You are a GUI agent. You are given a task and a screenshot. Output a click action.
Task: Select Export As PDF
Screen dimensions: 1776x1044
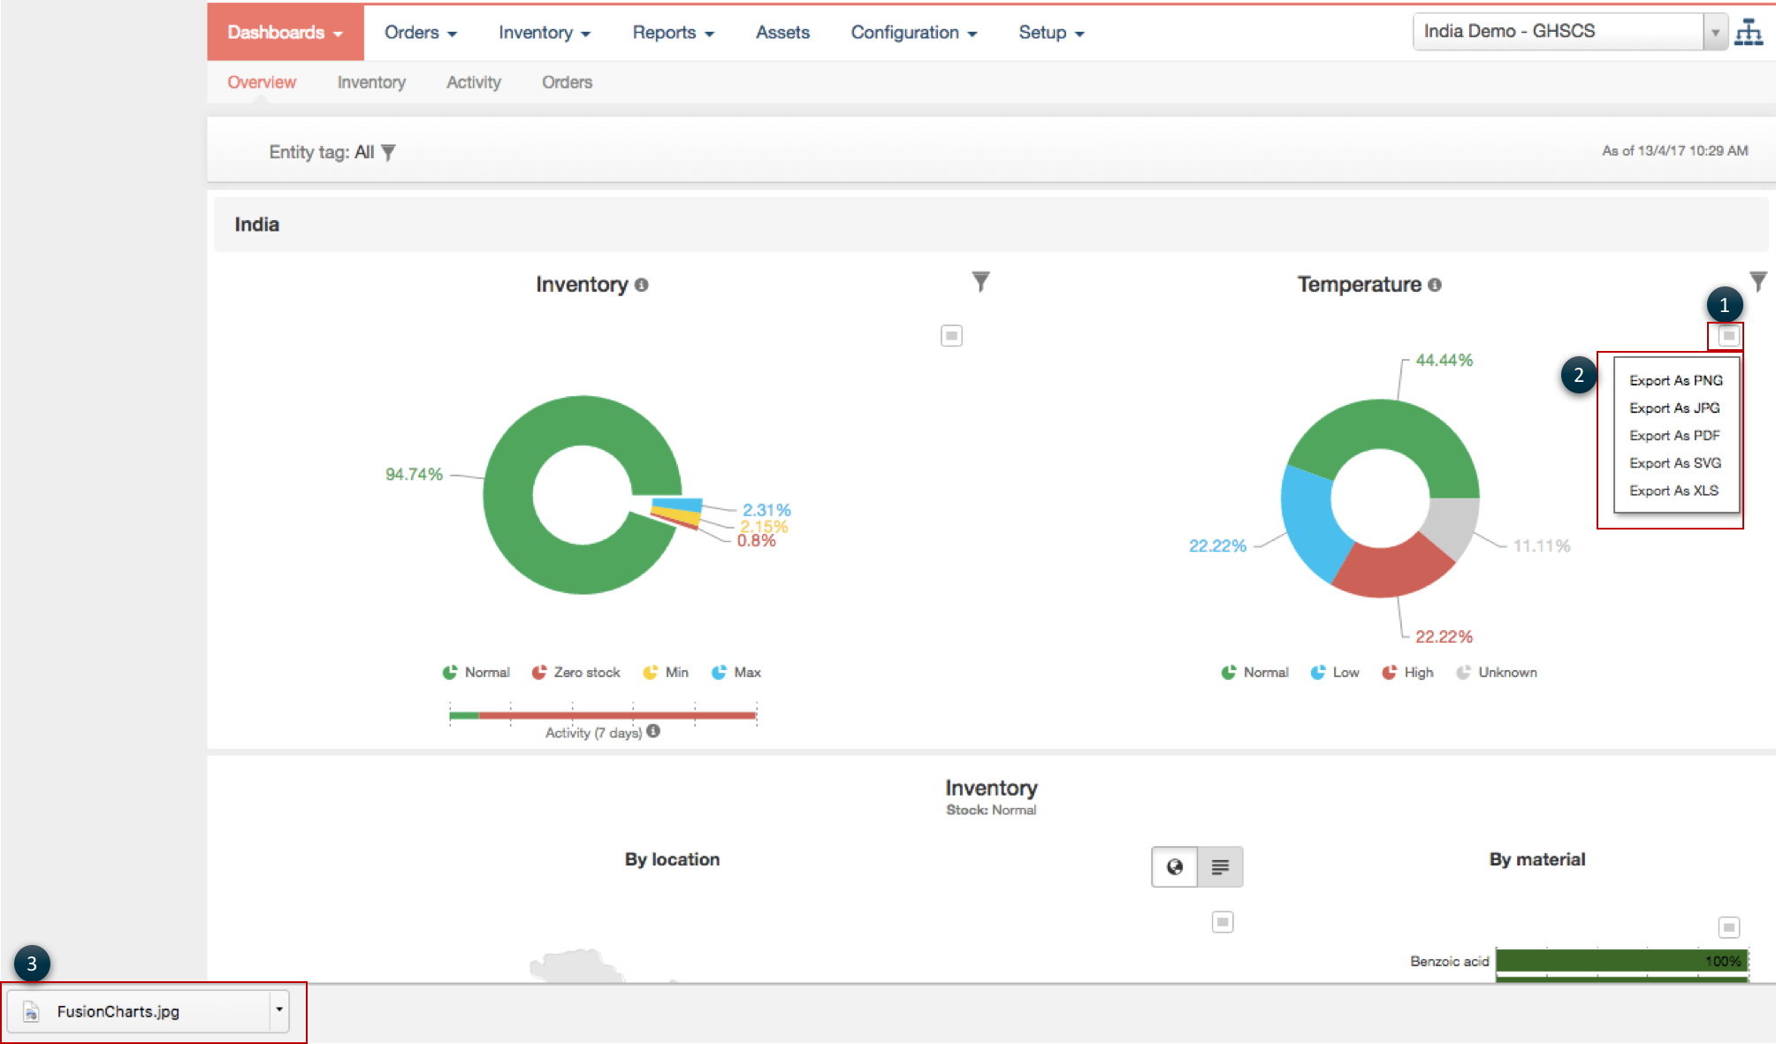(x=1674, y=436)
